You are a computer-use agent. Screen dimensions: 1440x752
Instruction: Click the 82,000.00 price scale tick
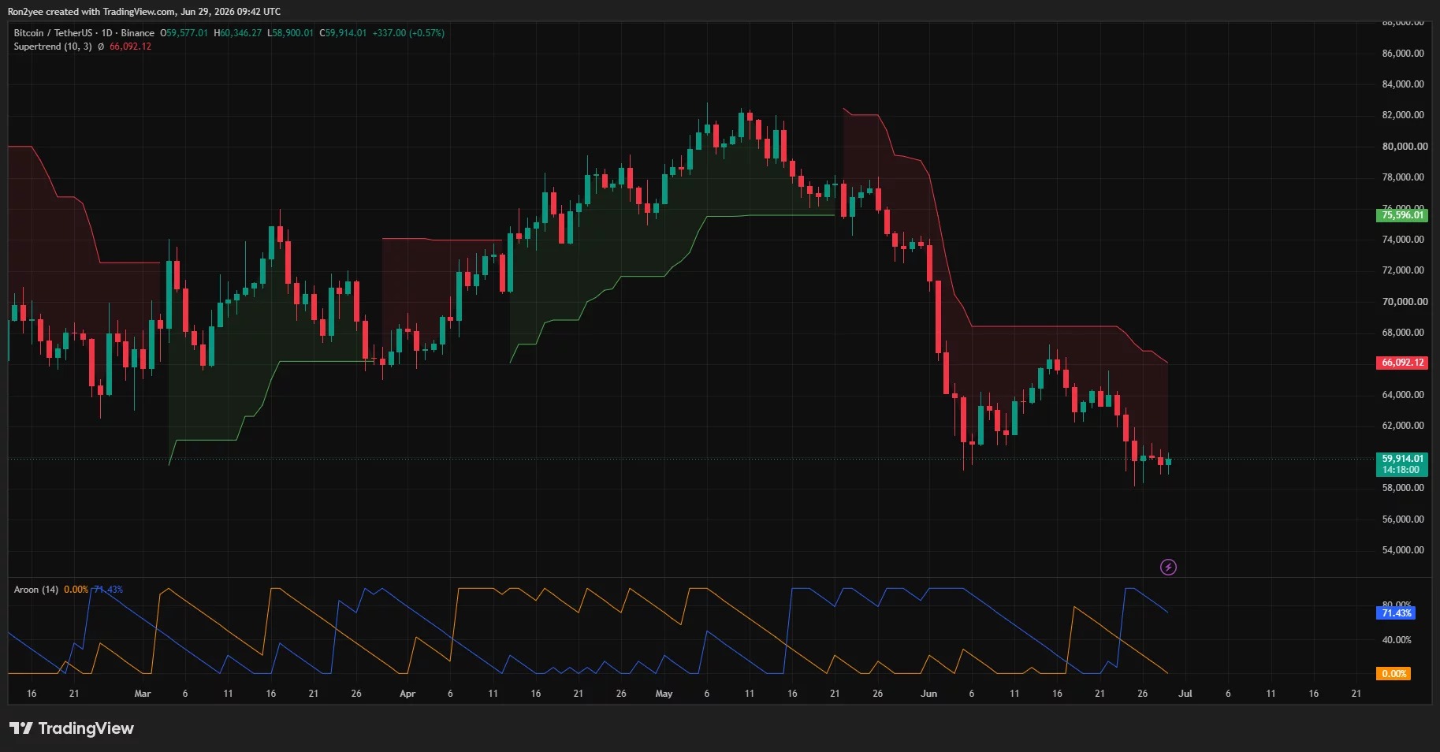tap(1403, 115)
